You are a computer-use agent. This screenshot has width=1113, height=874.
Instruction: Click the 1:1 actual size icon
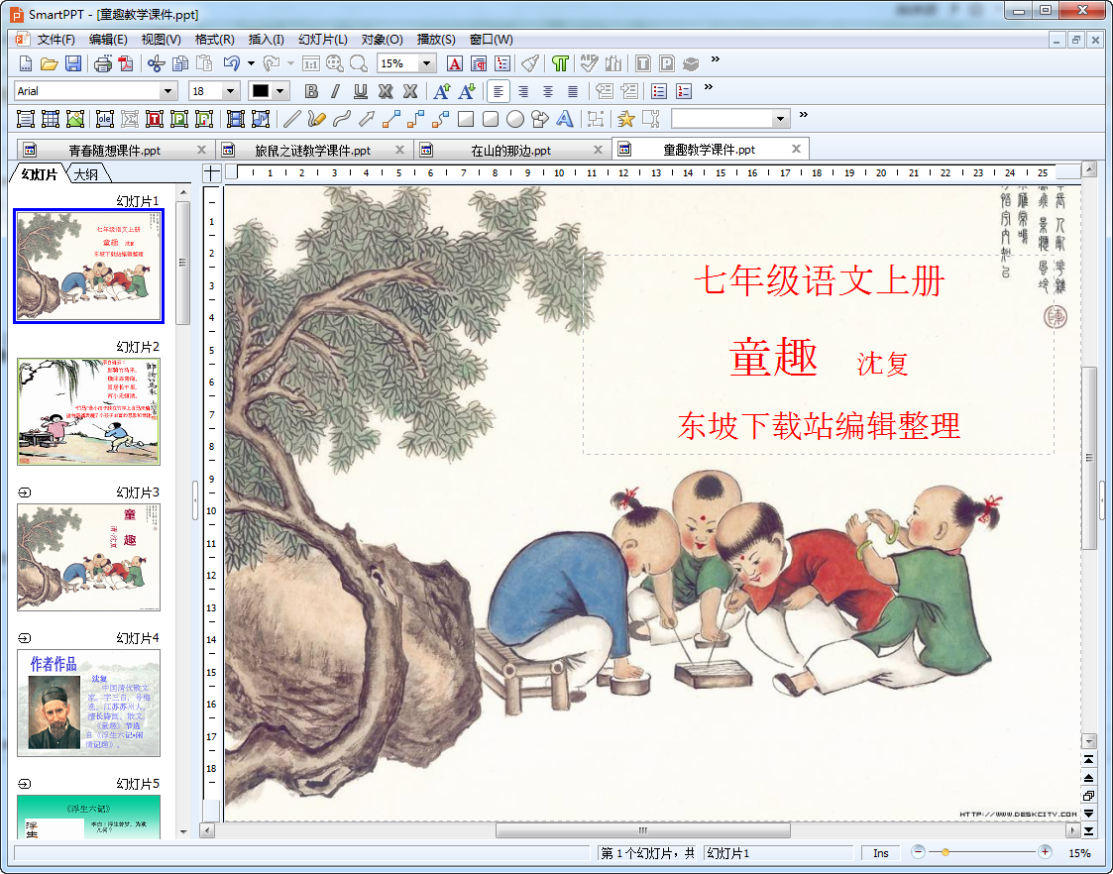tap(310, 63)
